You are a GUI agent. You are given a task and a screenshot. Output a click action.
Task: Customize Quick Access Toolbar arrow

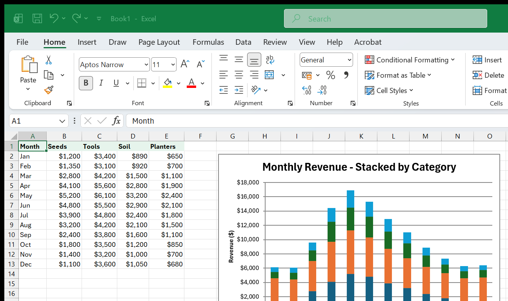[99, 18]
